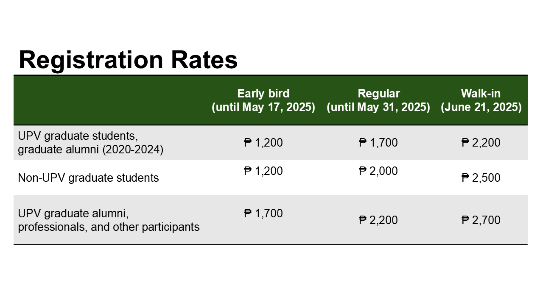543x305 pixels.
Task: Select the Walk-in column header
Action: (x=481, y=94)
